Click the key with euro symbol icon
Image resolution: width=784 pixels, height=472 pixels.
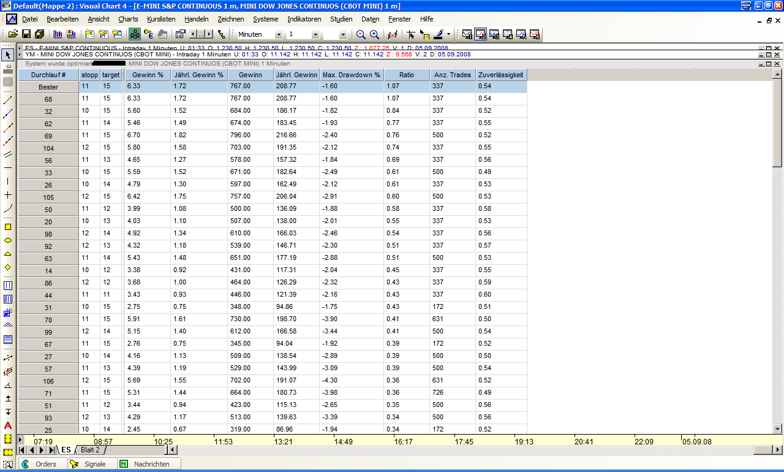point(149,34)
